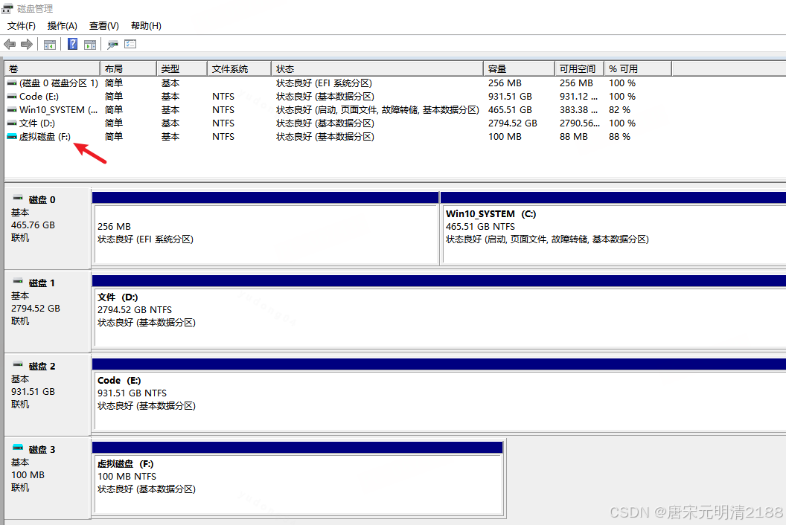Viewport: 786px width, 525px height.
Task: Select the 磁盘 0 disk label panel
Action: pos(48,228)
